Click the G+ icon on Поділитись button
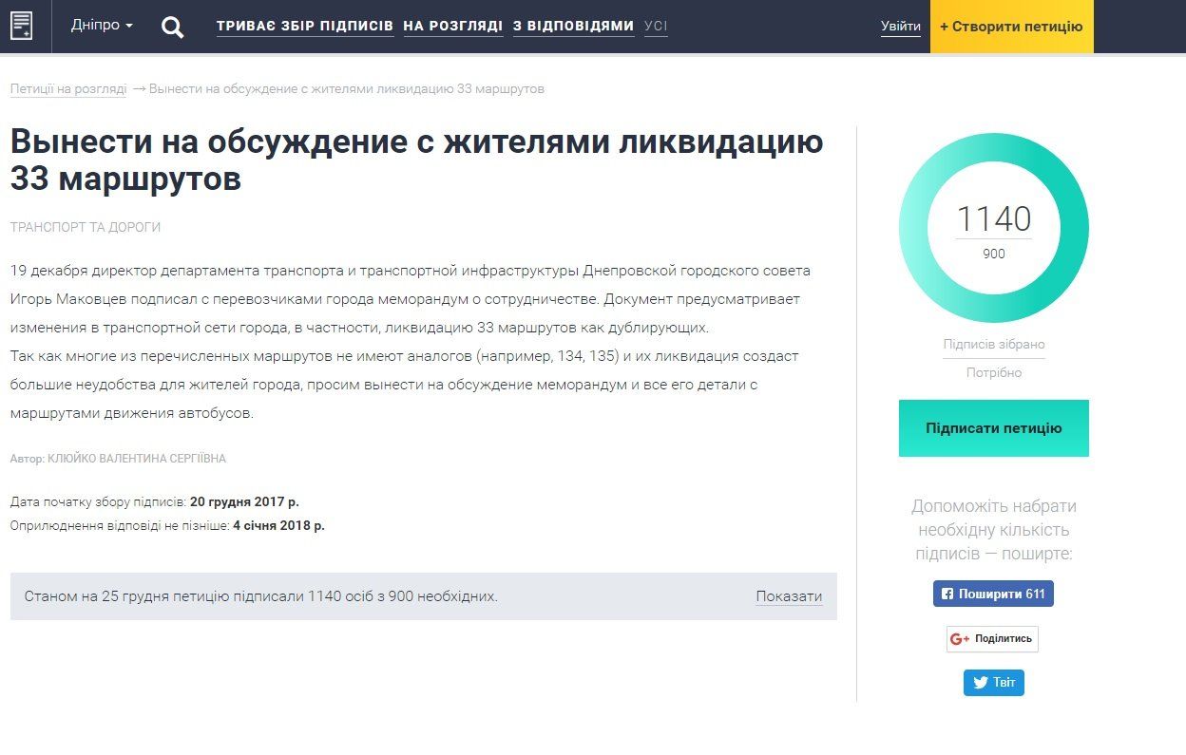The height and width of the screenshot is (755, 1186). tap(960, 638)
